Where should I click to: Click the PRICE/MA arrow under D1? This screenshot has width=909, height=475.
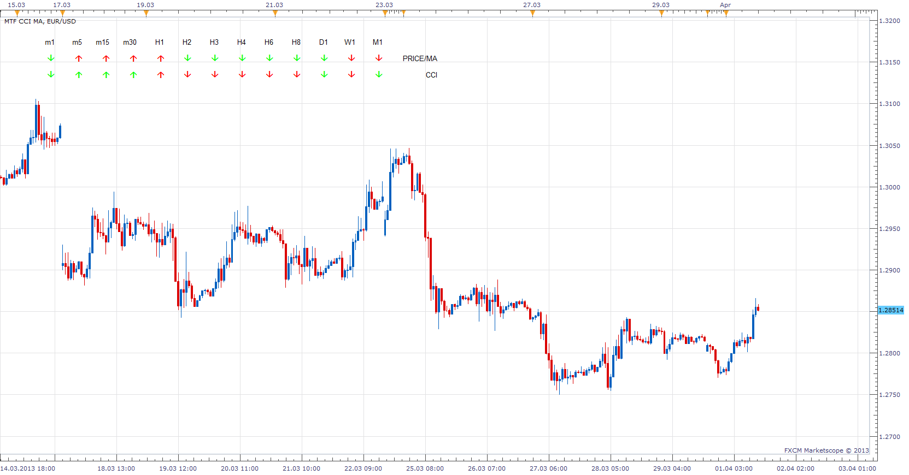(x=324, y=58)
